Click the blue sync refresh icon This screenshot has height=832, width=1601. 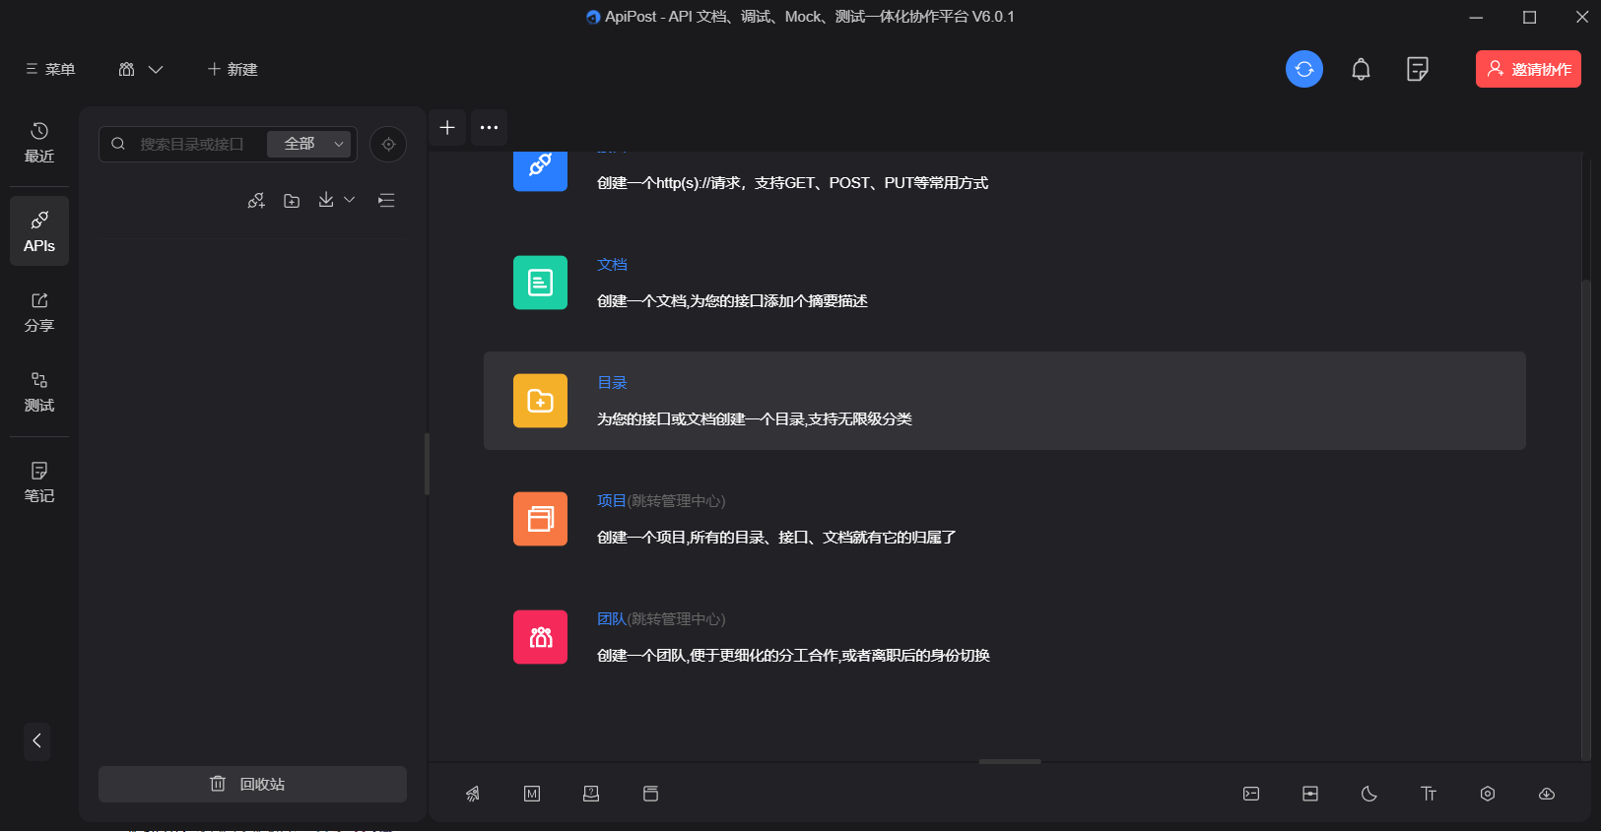click(1304, 69)
